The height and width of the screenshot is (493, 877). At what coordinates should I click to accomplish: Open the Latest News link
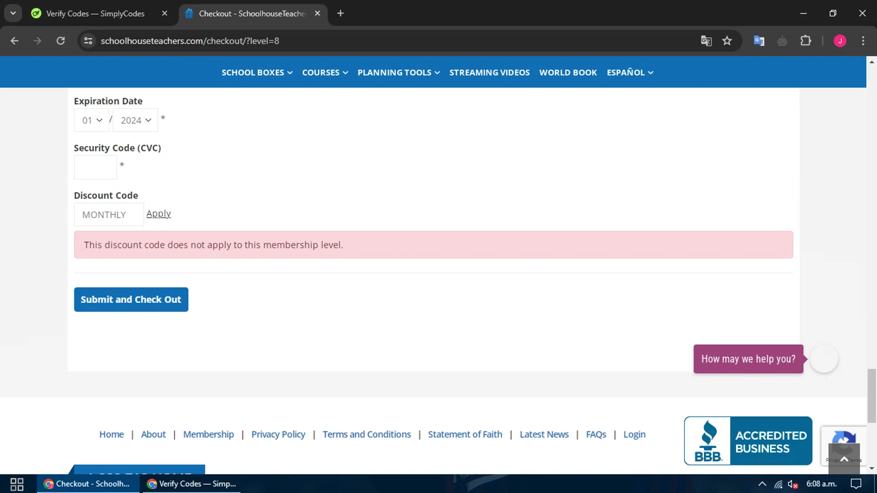(544, 435)
